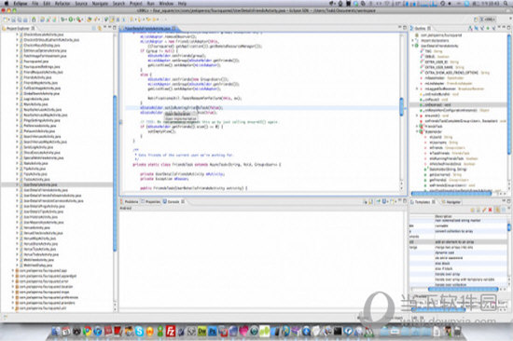Screen dimensions: 513x341
Task: Open the File menu
Action: (35, 4)
